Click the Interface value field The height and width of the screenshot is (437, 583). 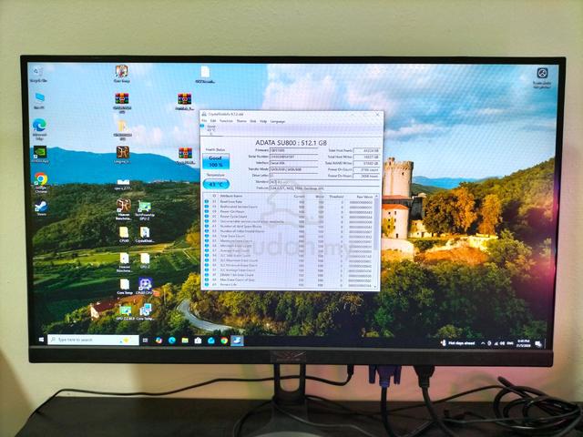point(293,163)
